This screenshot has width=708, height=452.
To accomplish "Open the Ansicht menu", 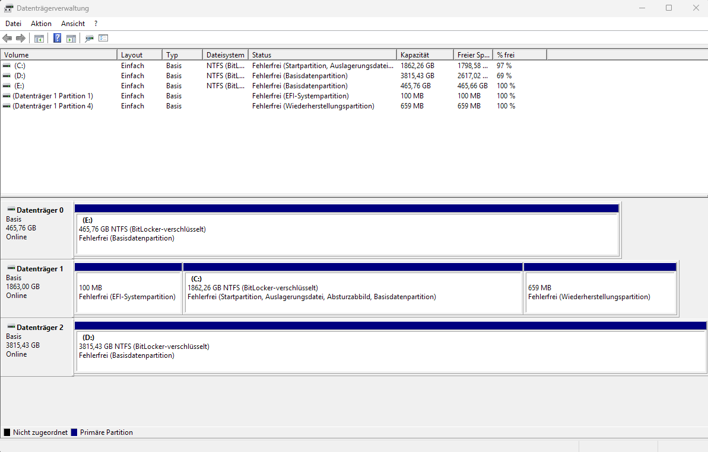I will pyautogui.click(x=72, y=23).
